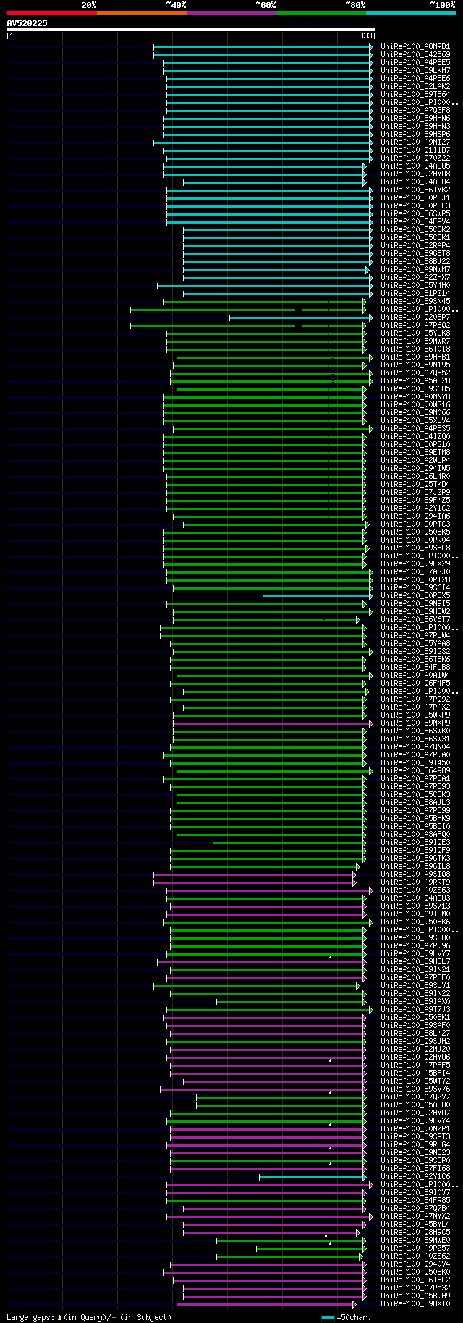The image size is (463, 1323).
Task: Open hit UniRef100_Q2RAP4
Action: (415, 246)
